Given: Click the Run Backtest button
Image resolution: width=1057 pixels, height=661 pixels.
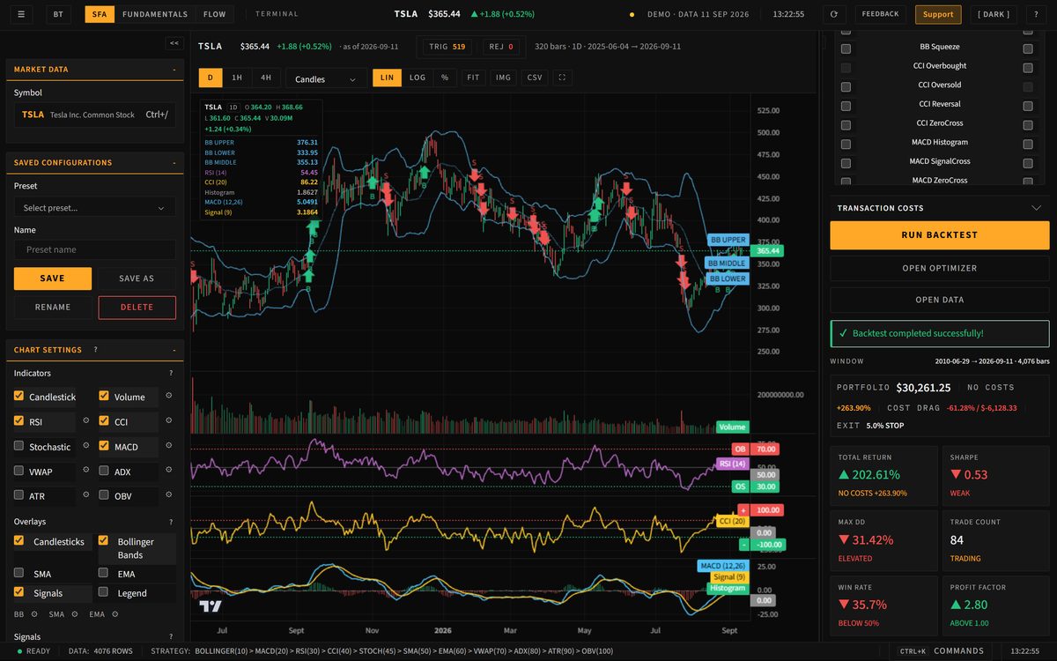Looking at the screenshot, I should click(940, 235).
